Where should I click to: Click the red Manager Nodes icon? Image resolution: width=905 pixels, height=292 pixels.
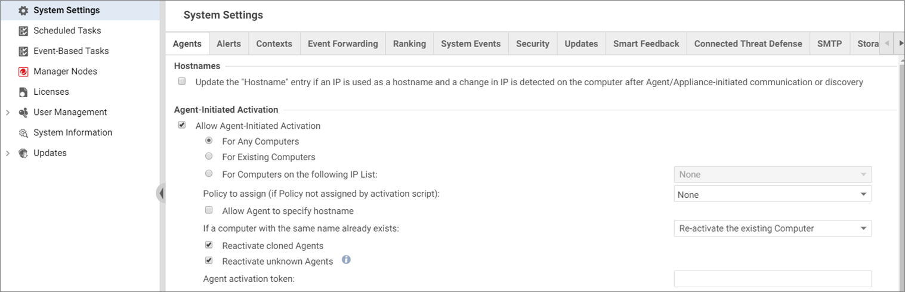point(23,72)
